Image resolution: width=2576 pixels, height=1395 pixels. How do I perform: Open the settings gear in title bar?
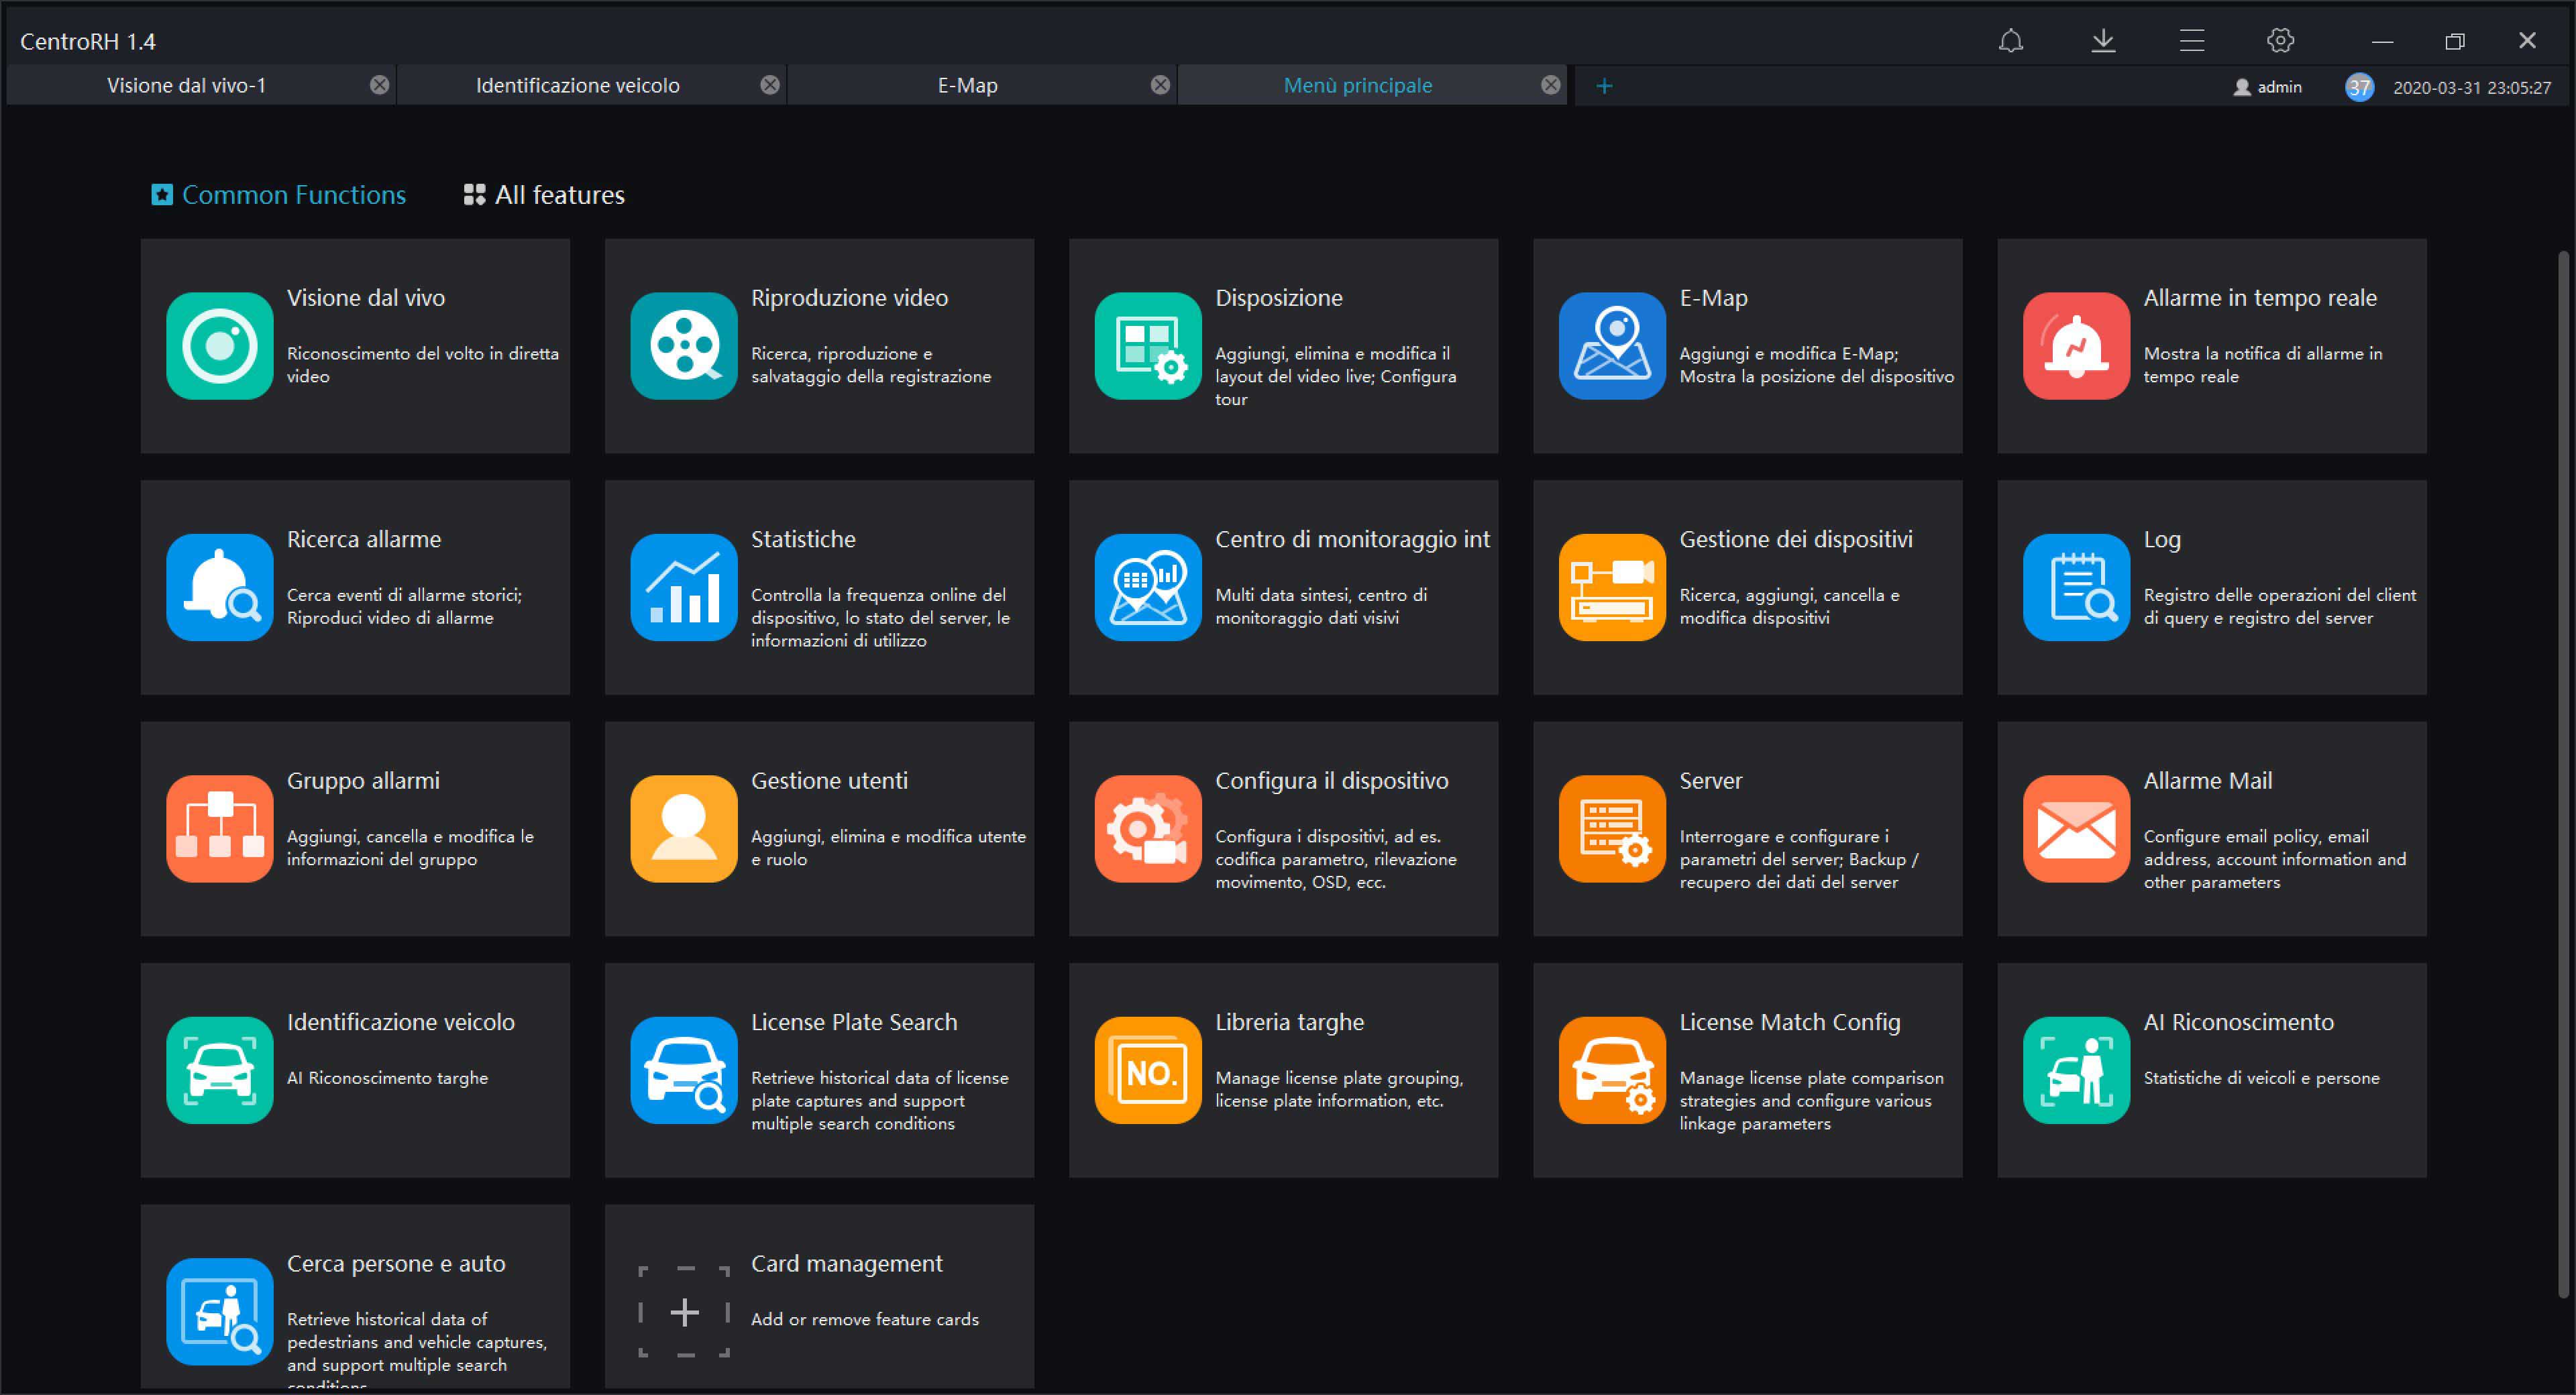[x=2280, y=41]
